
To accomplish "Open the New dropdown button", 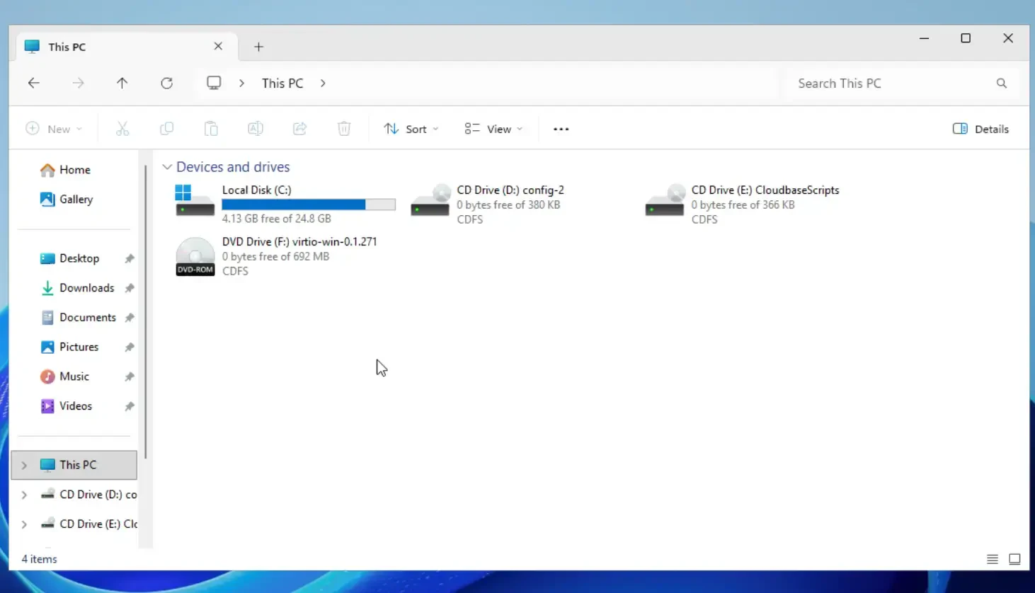I will tap(54, 128).
